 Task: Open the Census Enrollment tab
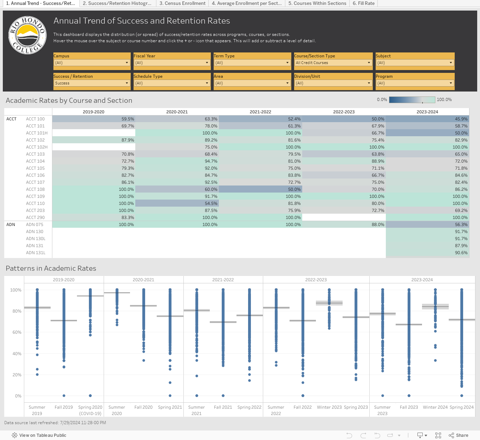point(182,3)
